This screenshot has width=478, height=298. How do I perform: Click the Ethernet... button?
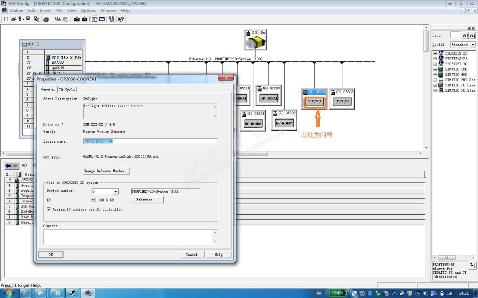click(147, 200)
